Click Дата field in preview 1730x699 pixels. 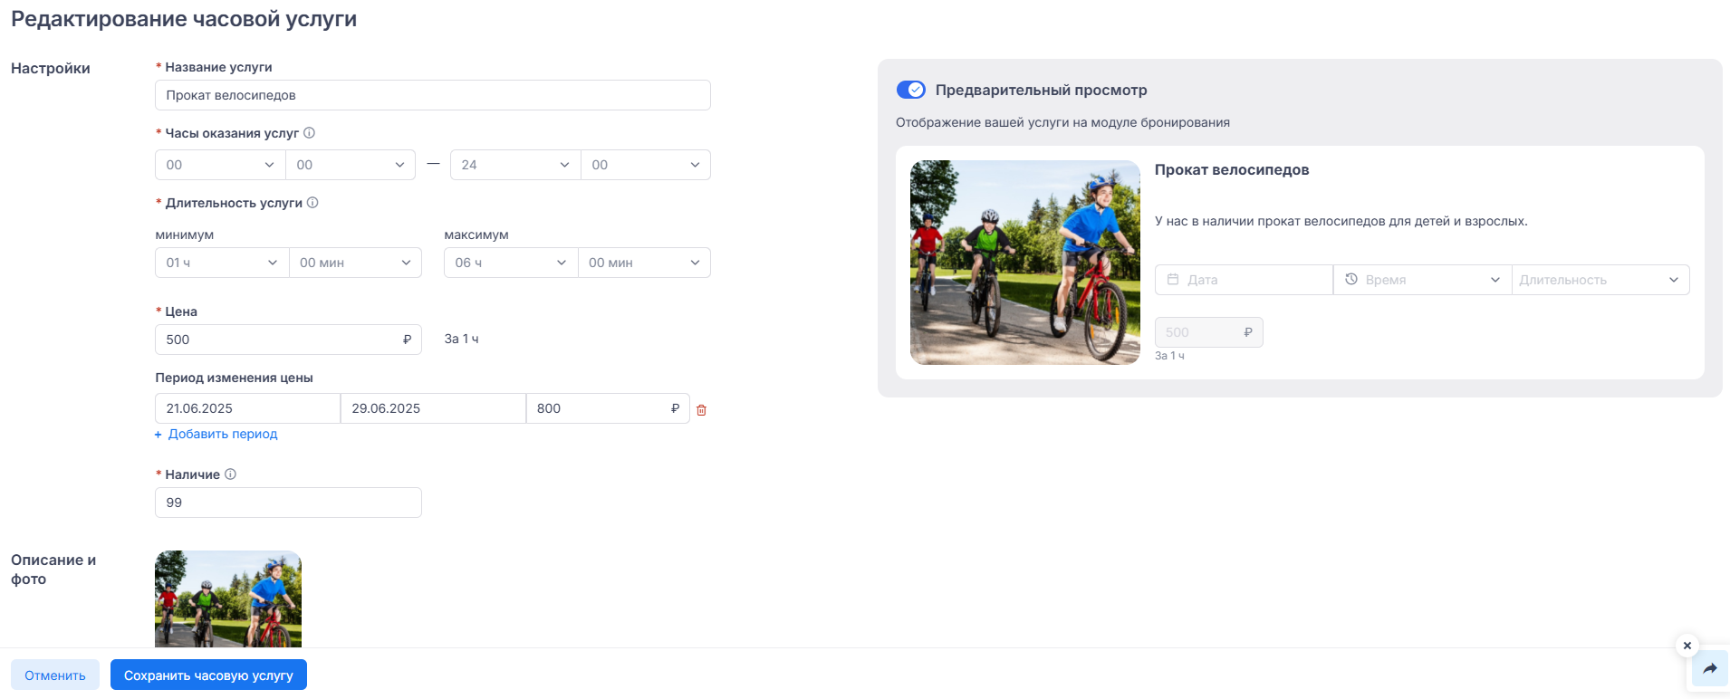coord(1244,280)
